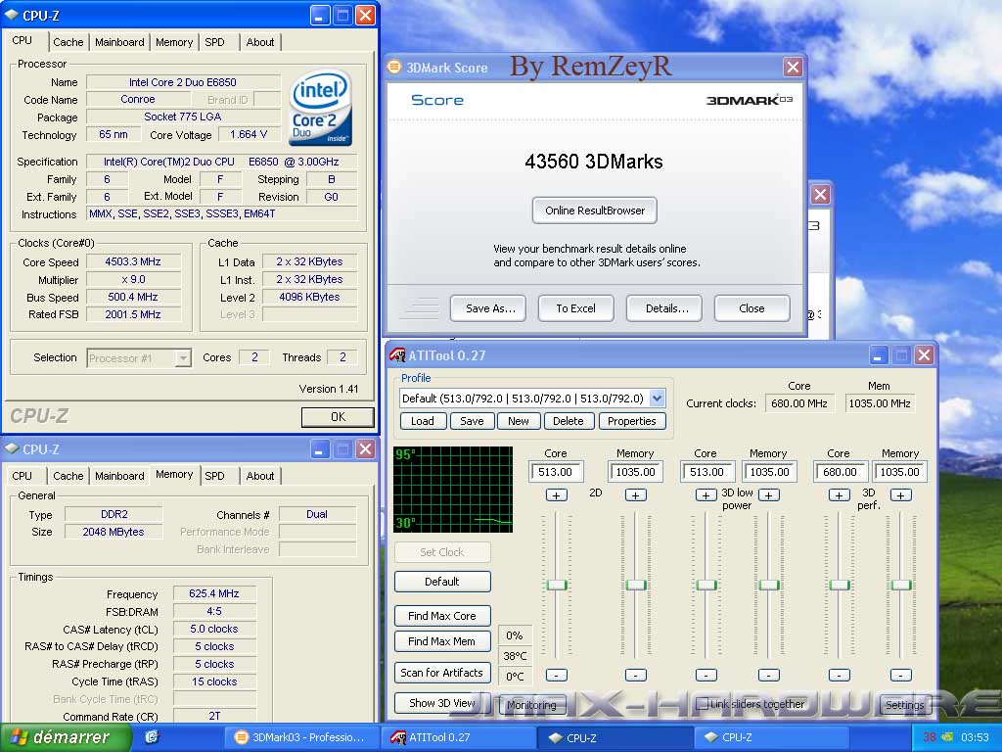
Task: Click the 3D low power Core slider handle
Action: tap(706, 585)
